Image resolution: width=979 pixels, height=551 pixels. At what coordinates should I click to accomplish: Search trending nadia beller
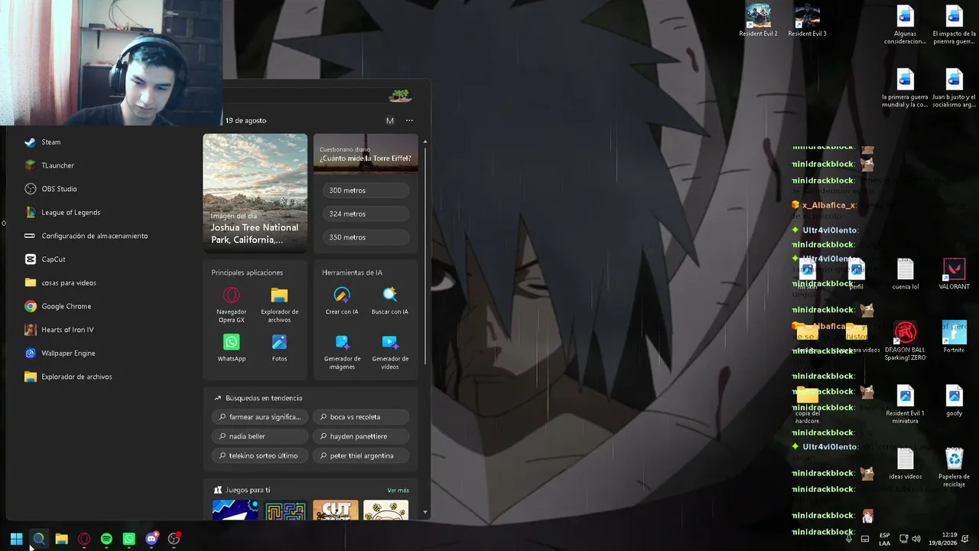click(260, 436)
